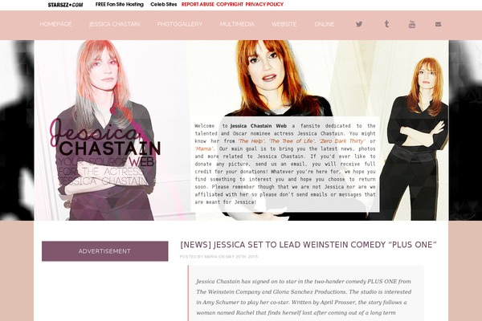Open the JESSICA CHASTAIN menu
Image resolution: width=482 pixels, height=321 pixels.
114,24
